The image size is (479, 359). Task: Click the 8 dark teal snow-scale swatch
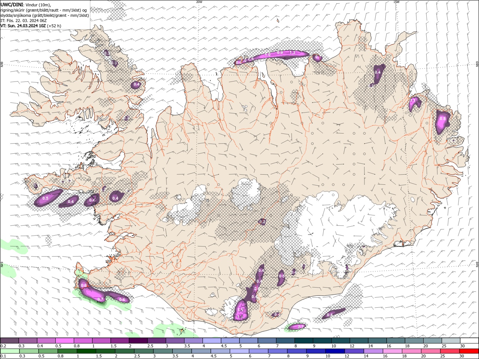(303, 341)
